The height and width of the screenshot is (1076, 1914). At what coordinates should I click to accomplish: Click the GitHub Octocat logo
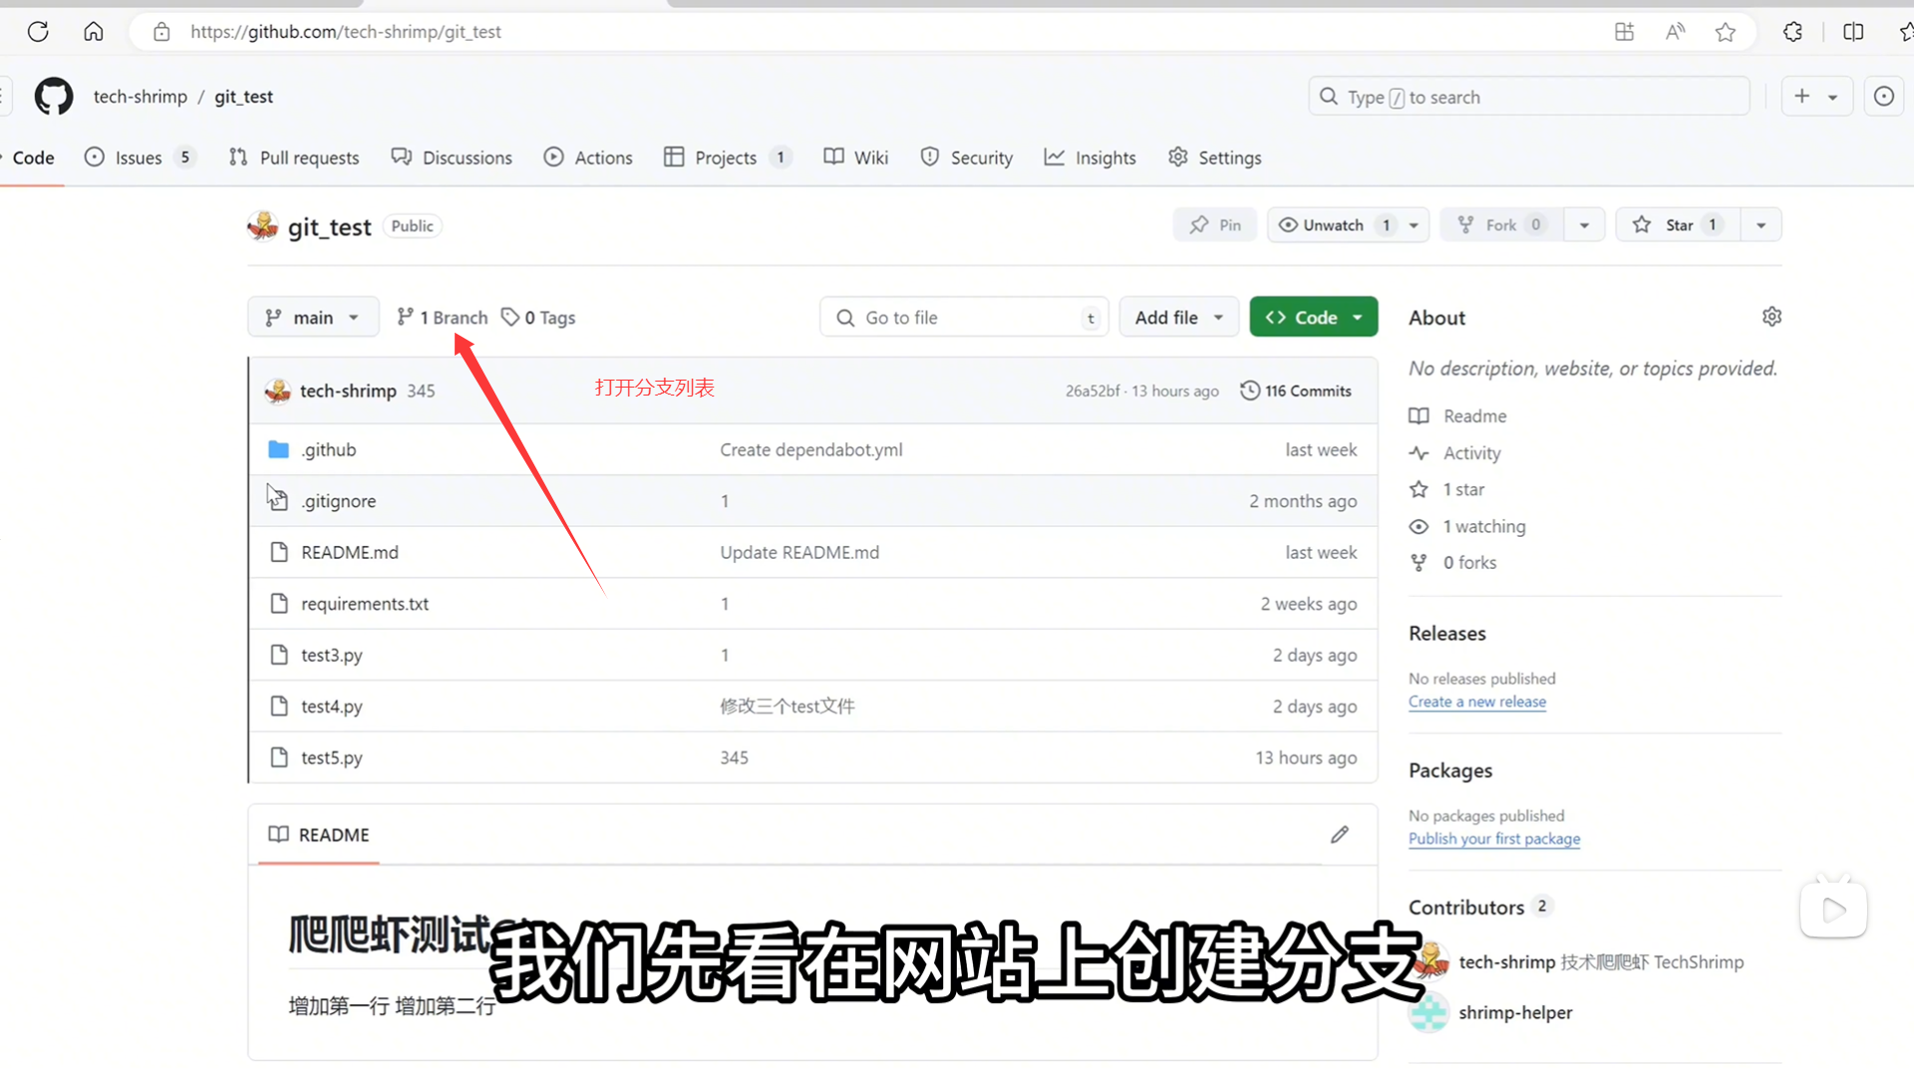coord(54,97)
